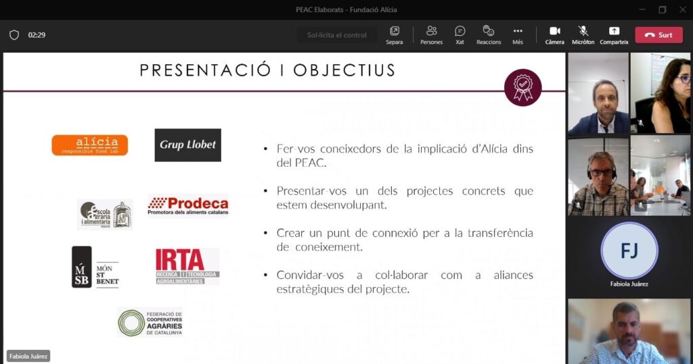Open the Persones participants panel
Screen dimensions: 693x364
click(x=431, y=34)
